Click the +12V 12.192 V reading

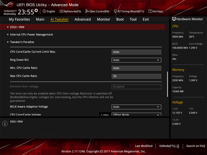177,113
